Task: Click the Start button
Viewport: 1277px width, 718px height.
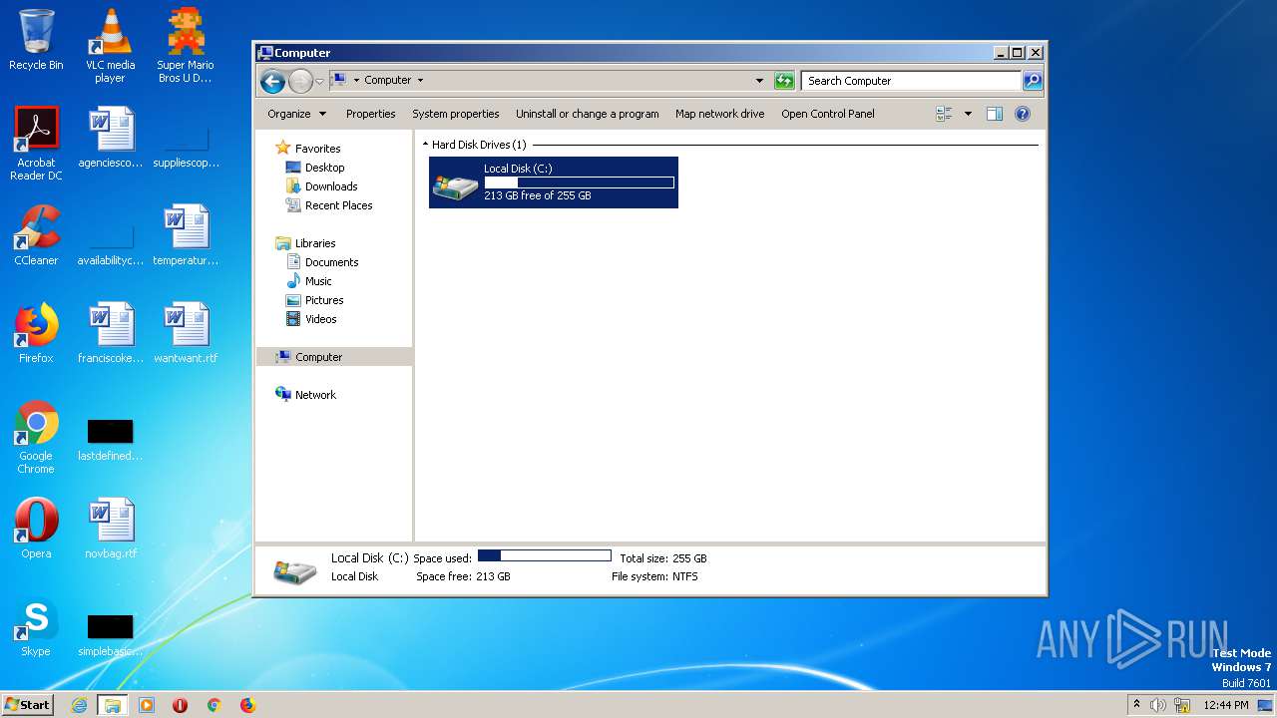Action: click(x=28, y=704)
